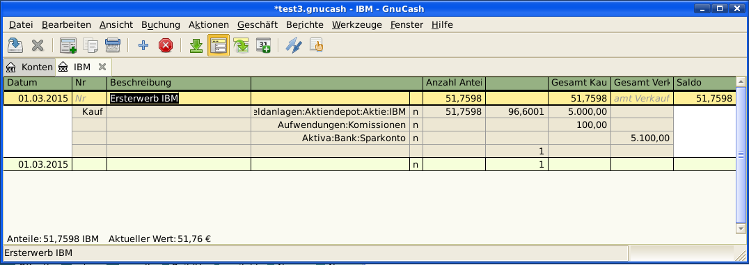
Task: Click the empty description cell of the bottom 01.03.2015 row
Action: 179,165
